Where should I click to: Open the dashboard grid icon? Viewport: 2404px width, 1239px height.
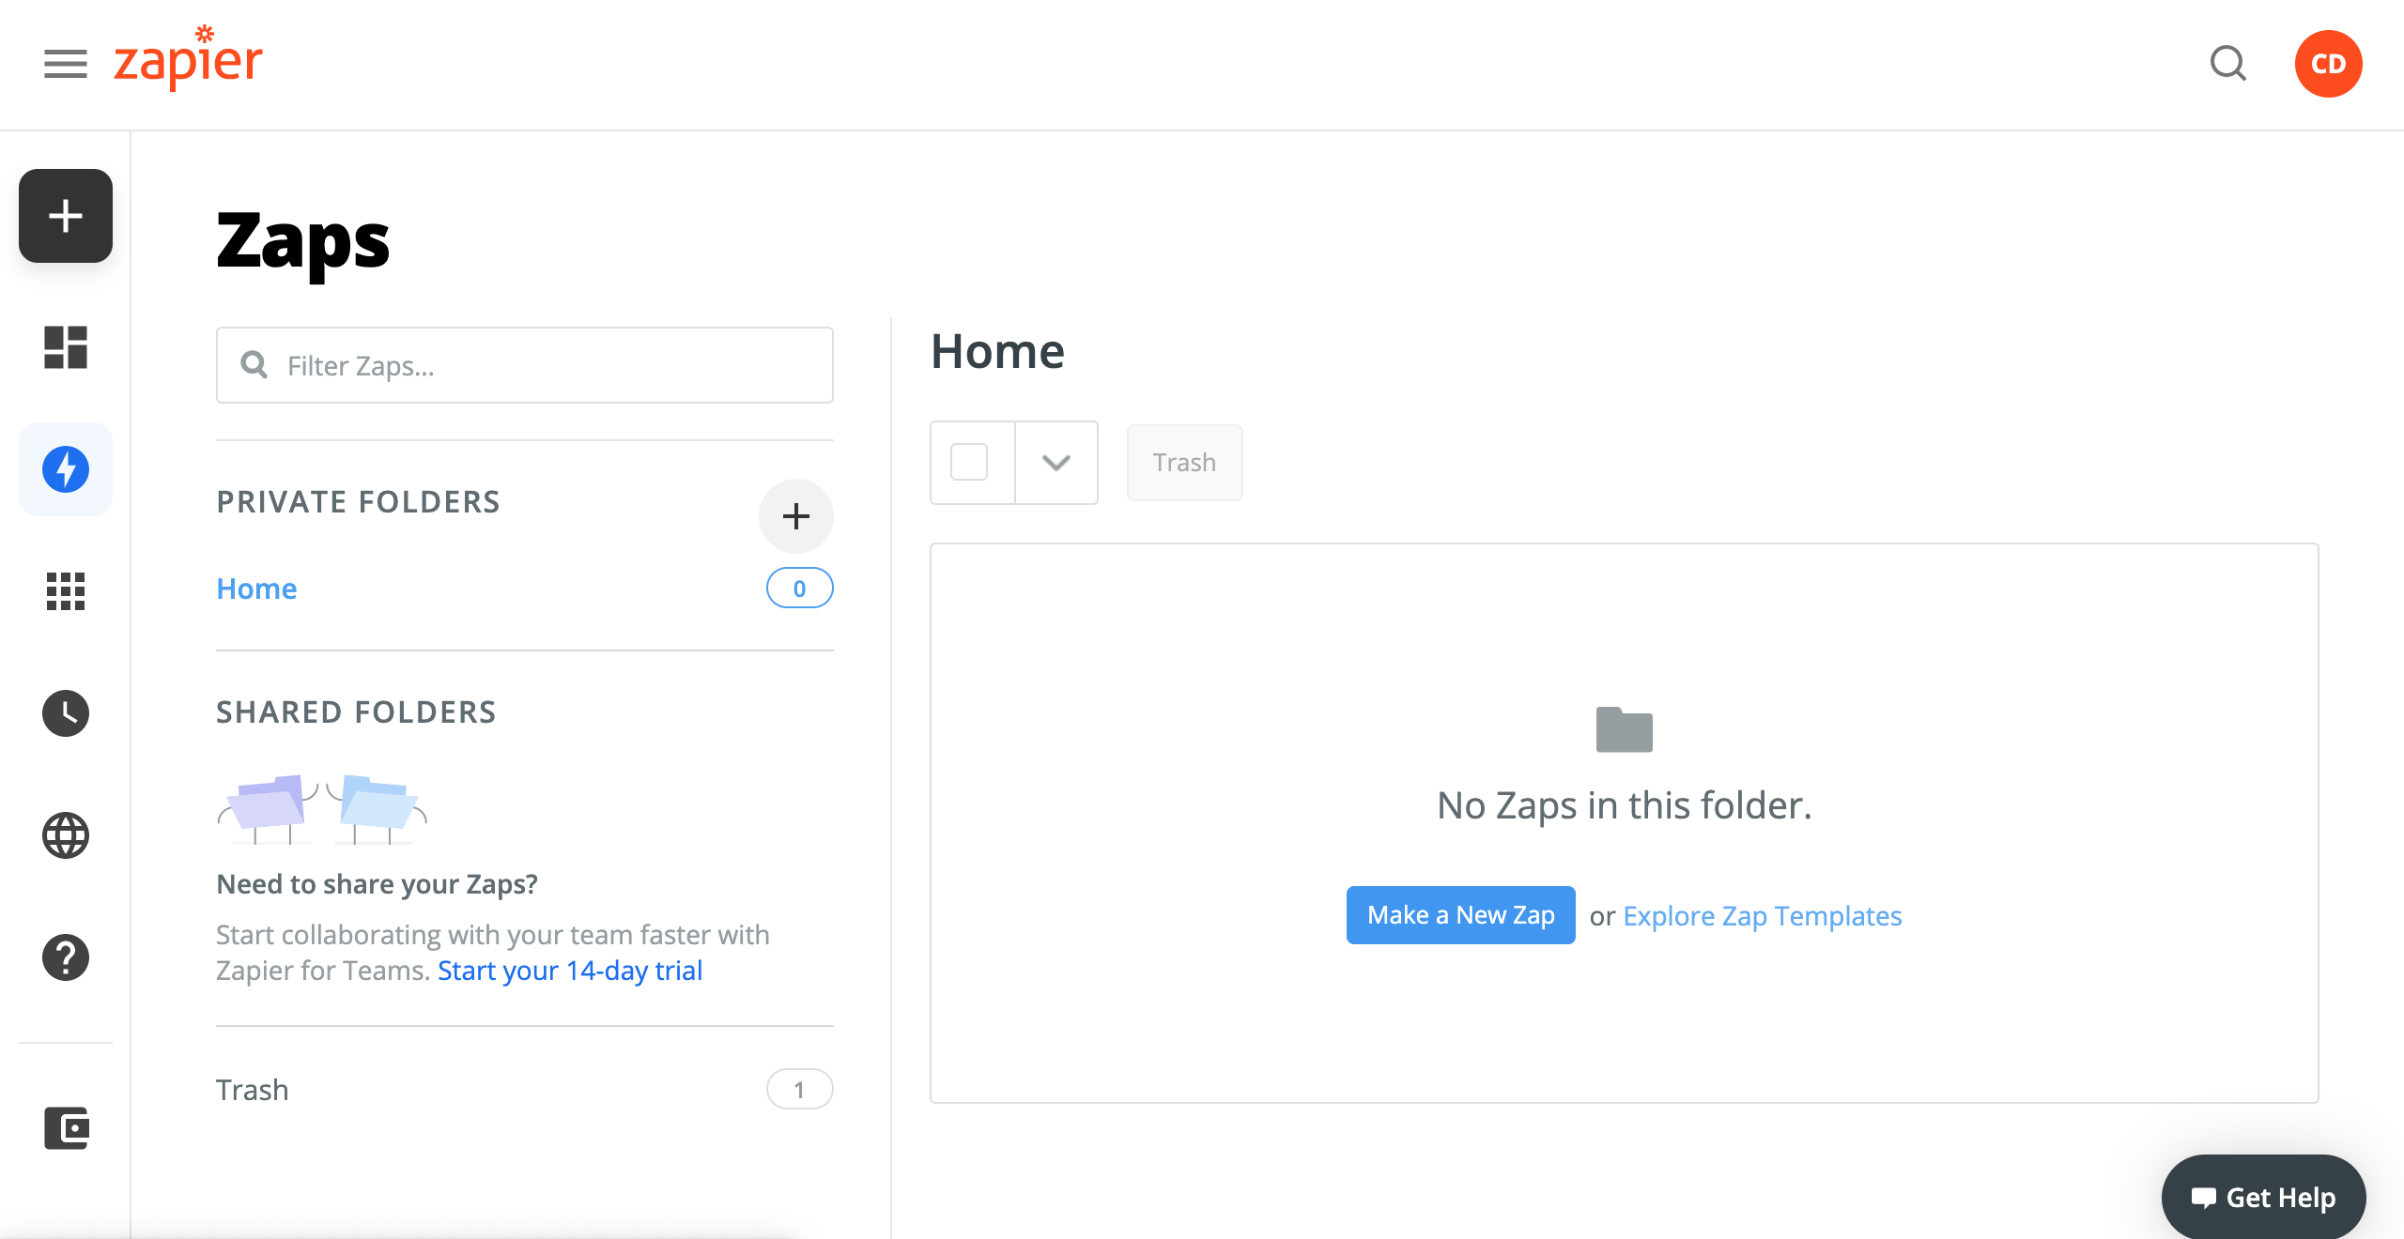coord(65,346)
